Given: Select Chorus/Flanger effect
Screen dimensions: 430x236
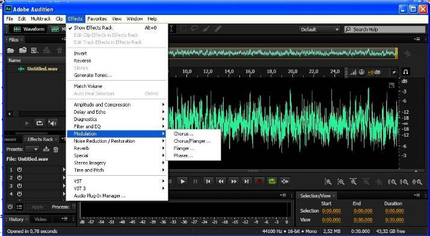Looking at the screenshot, I should 193,141.
